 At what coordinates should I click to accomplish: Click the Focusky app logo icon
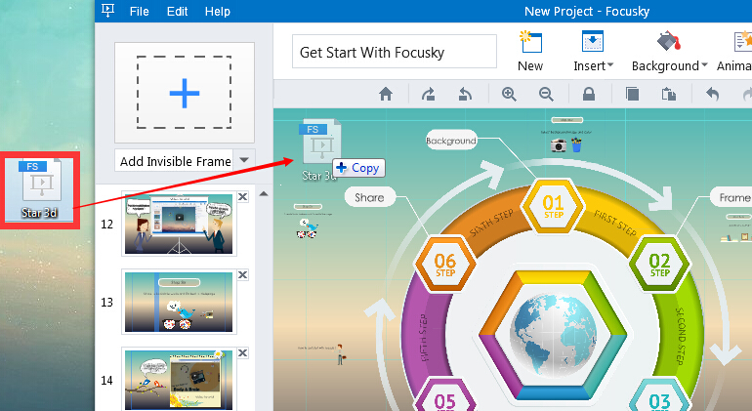[107, 10]
